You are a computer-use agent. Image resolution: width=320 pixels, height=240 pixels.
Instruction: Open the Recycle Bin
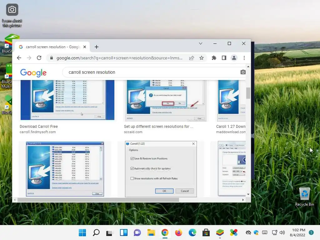[x=304, y=197]
